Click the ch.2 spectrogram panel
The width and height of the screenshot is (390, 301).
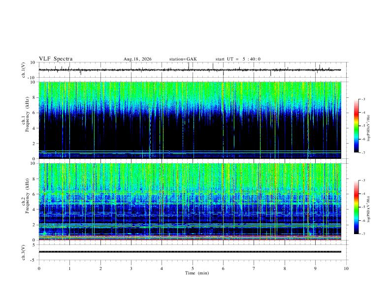click(190, 202)
